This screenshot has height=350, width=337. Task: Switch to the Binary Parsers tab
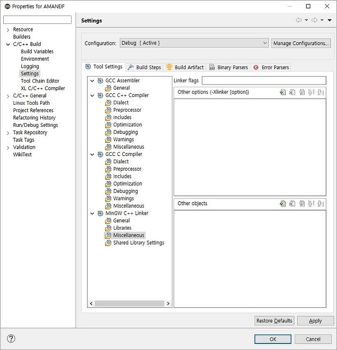(x=228, y=67)
